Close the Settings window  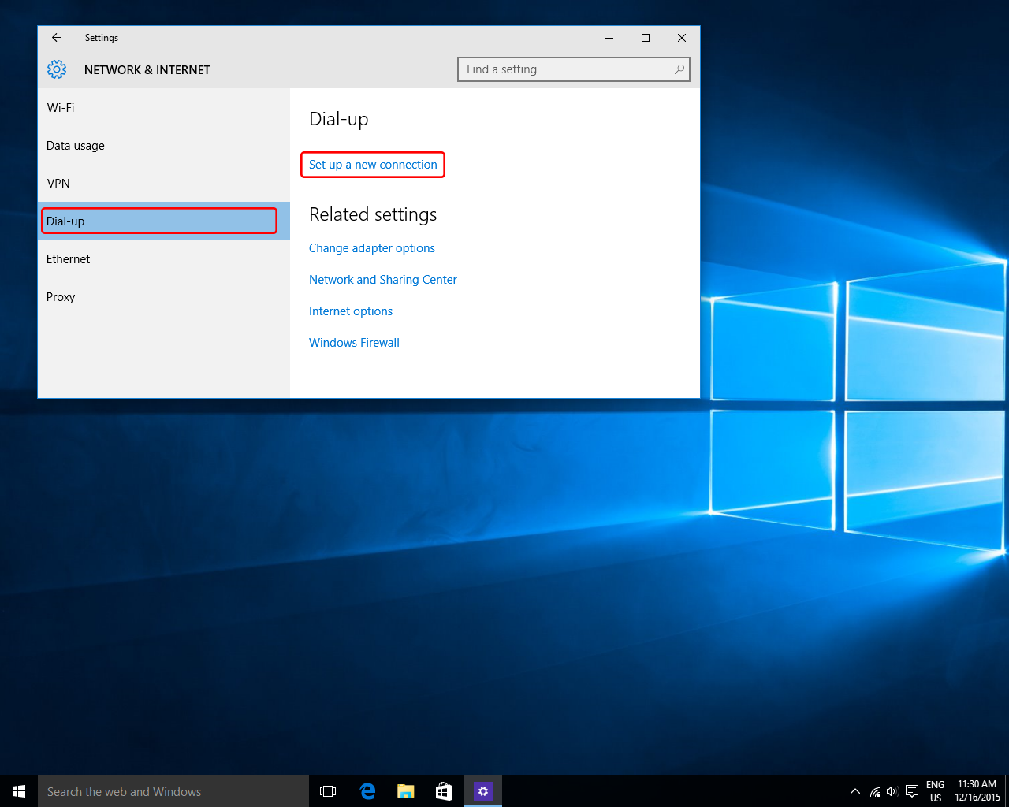point(682,38)
